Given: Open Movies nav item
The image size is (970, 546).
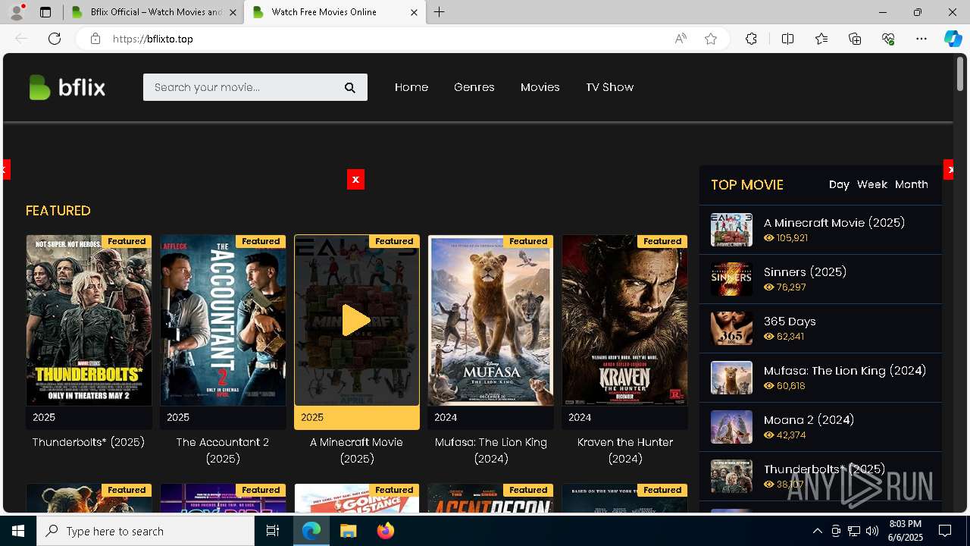Looking at the screenshot, I should click(x=540, y=87).
